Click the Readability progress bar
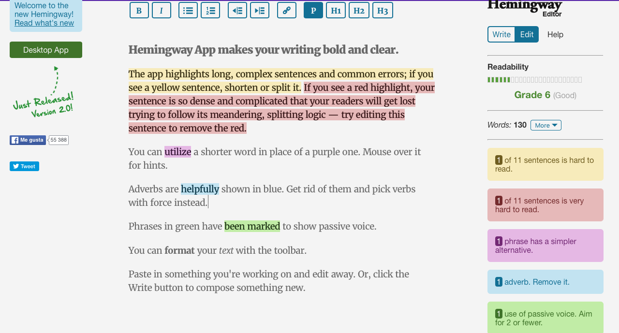The image size is (619, 333). point(535,80)
